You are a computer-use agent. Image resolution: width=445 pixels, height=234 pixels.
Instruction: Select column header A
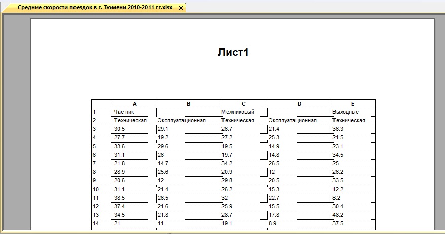[x=134, y=104]
